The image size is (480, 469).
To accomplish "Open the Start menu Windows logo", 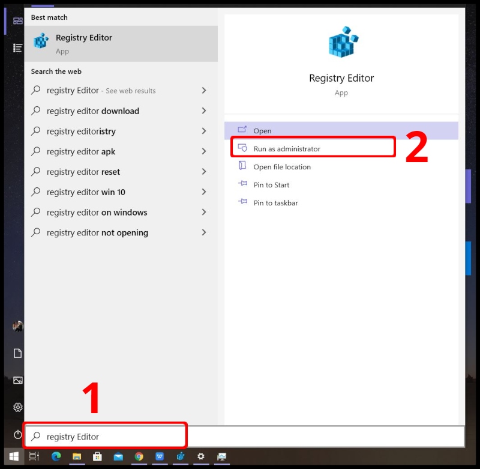I will pos(14,456).
